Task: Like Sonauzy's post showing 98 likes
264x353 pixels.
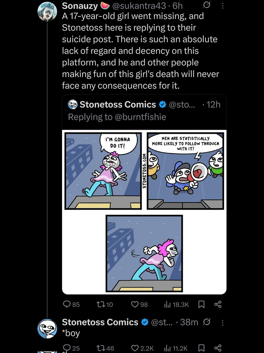Action: pos(139,304)
